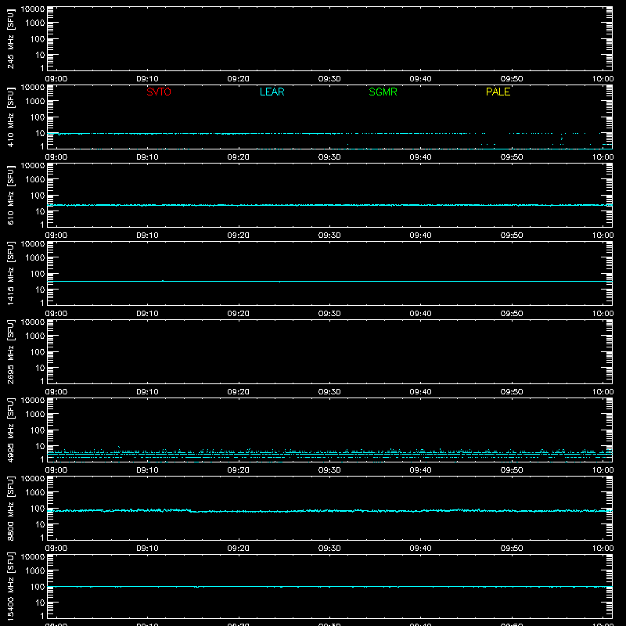Click the cyan flux trace in 610 MHz plot

(329, 205)
